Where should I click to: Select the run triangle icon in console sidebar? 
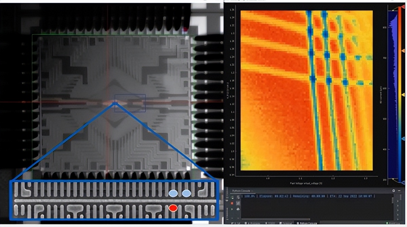(231, 209)
